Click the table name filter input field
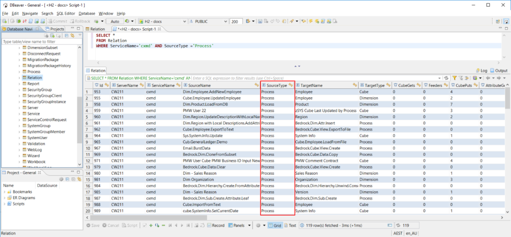 (40, 42)
